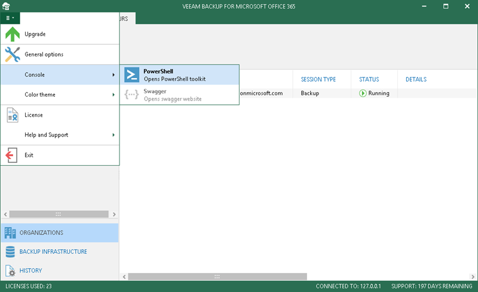Screen dimensions: 478x292
Task: Click the Swagger braces icon
Action: pyautogui.click(x=131, y=95)
